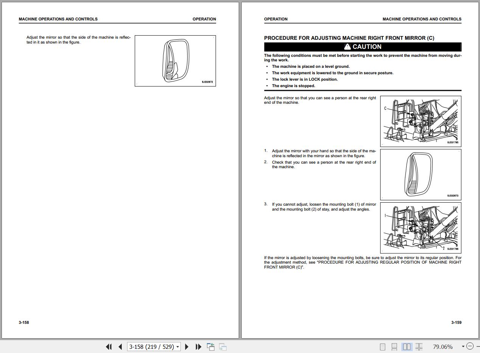The image size is (480, 353).
Task: Click right page header OPERATION
Action: [276, 19]
